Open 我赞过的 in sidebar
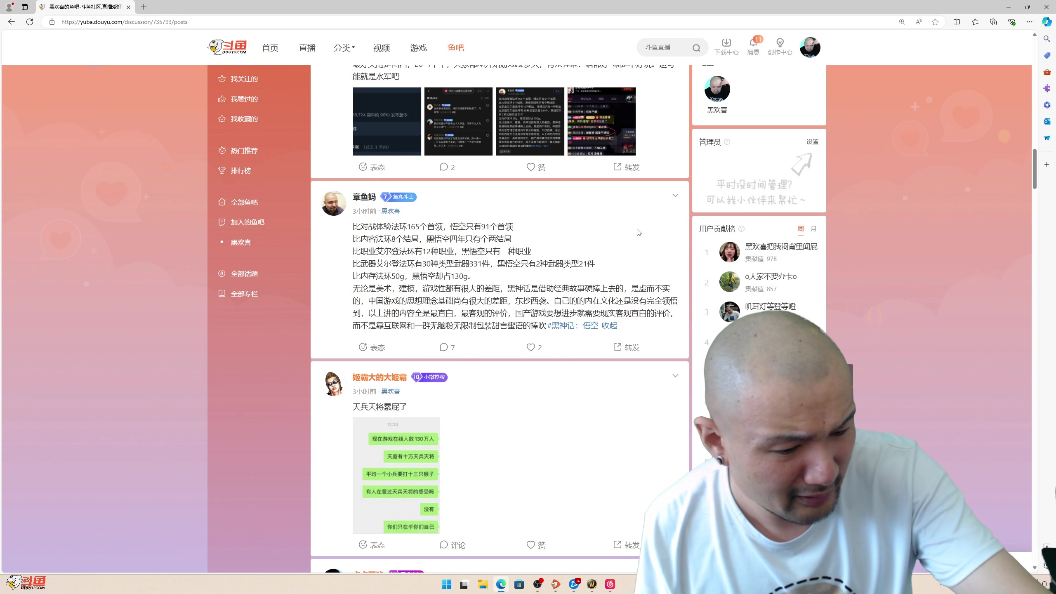The height and width of the screenshot is (594, 1056). (x=238, y=99)
